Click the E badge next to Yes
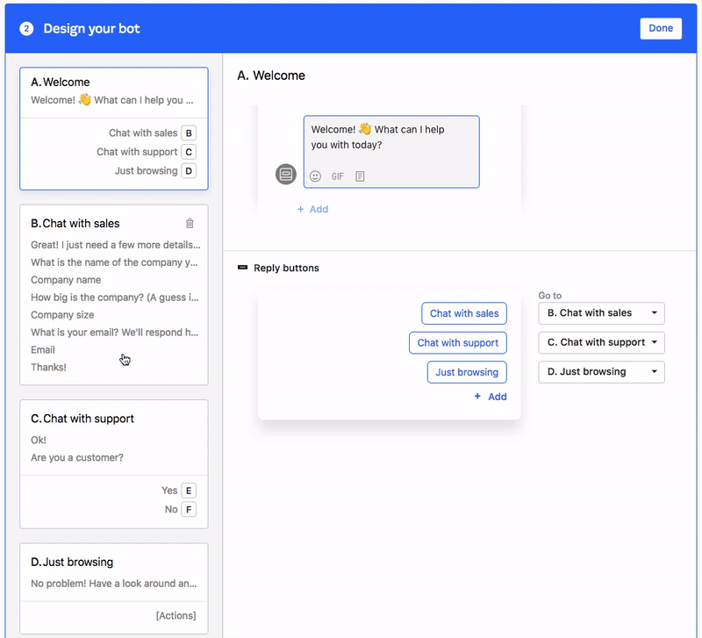The height and width of the screenshot is (638, 702). [189, 491]
